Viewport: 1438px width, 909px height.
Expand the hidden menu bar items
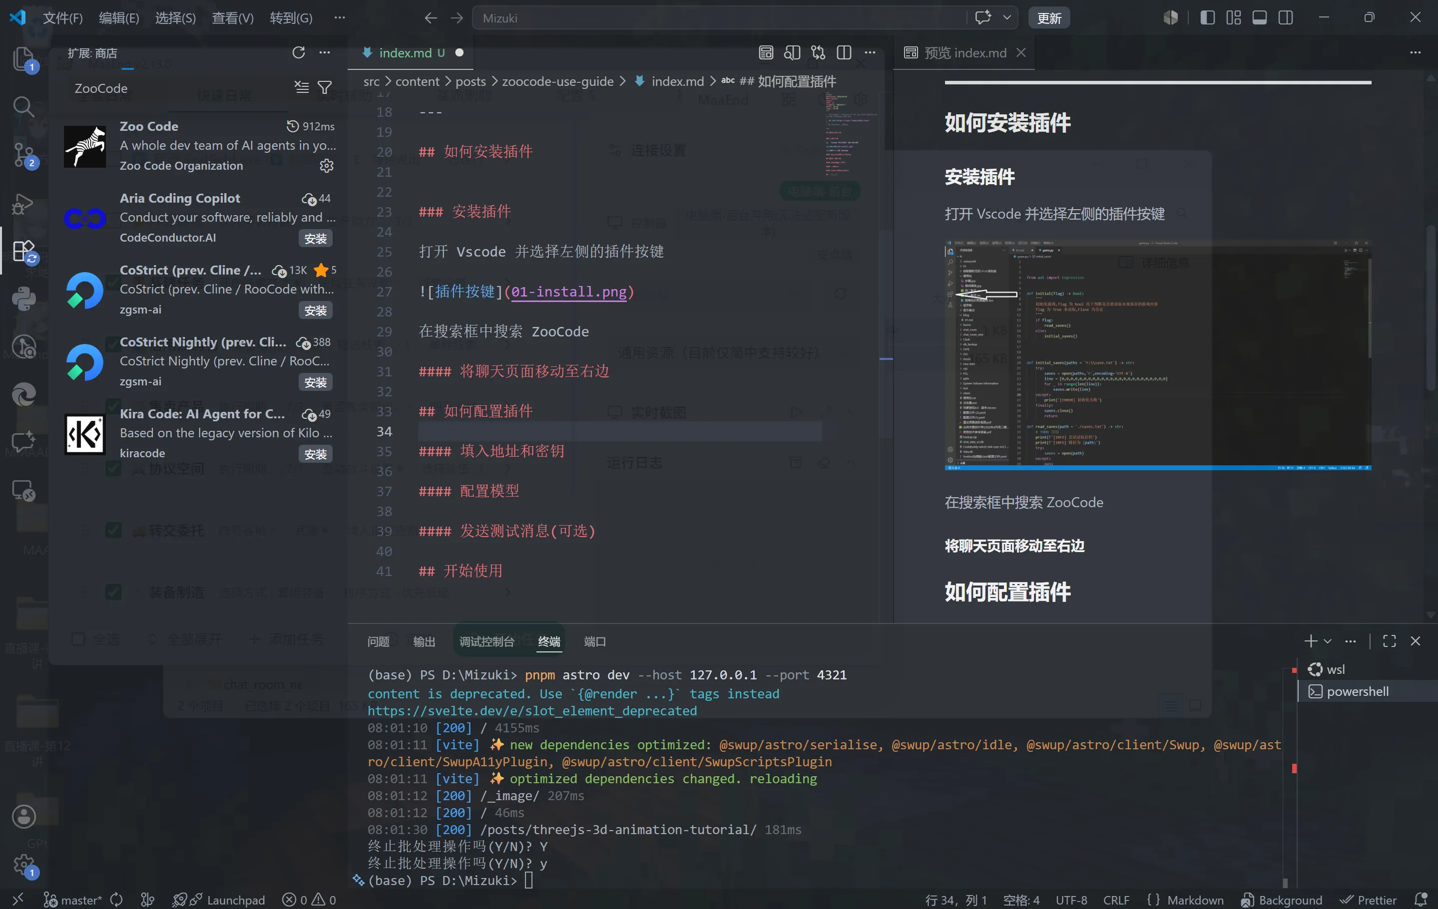click(x=339, y=18)
